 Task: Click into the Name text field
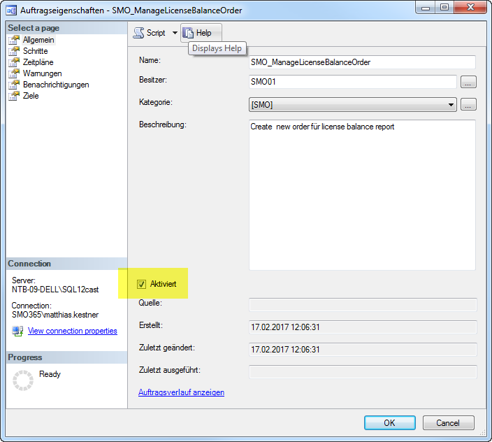[x=362, y=62]
